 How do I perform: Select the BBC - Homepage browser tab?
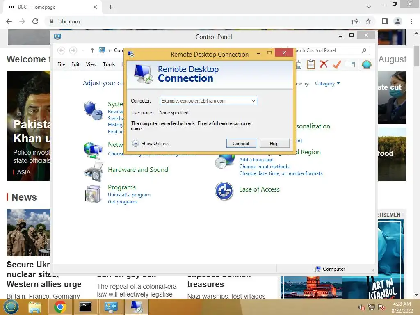click(x=52, y=7)
